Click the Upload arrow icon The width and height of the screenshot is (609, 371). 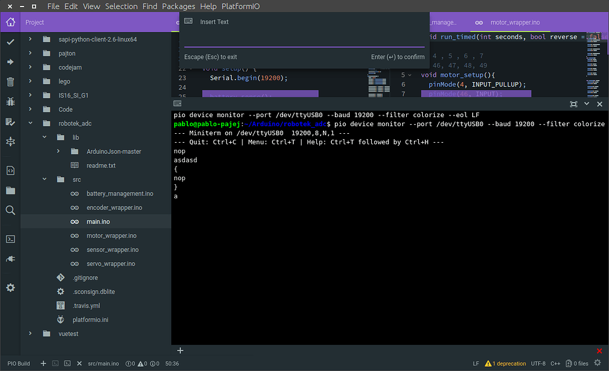pos(10,62)
